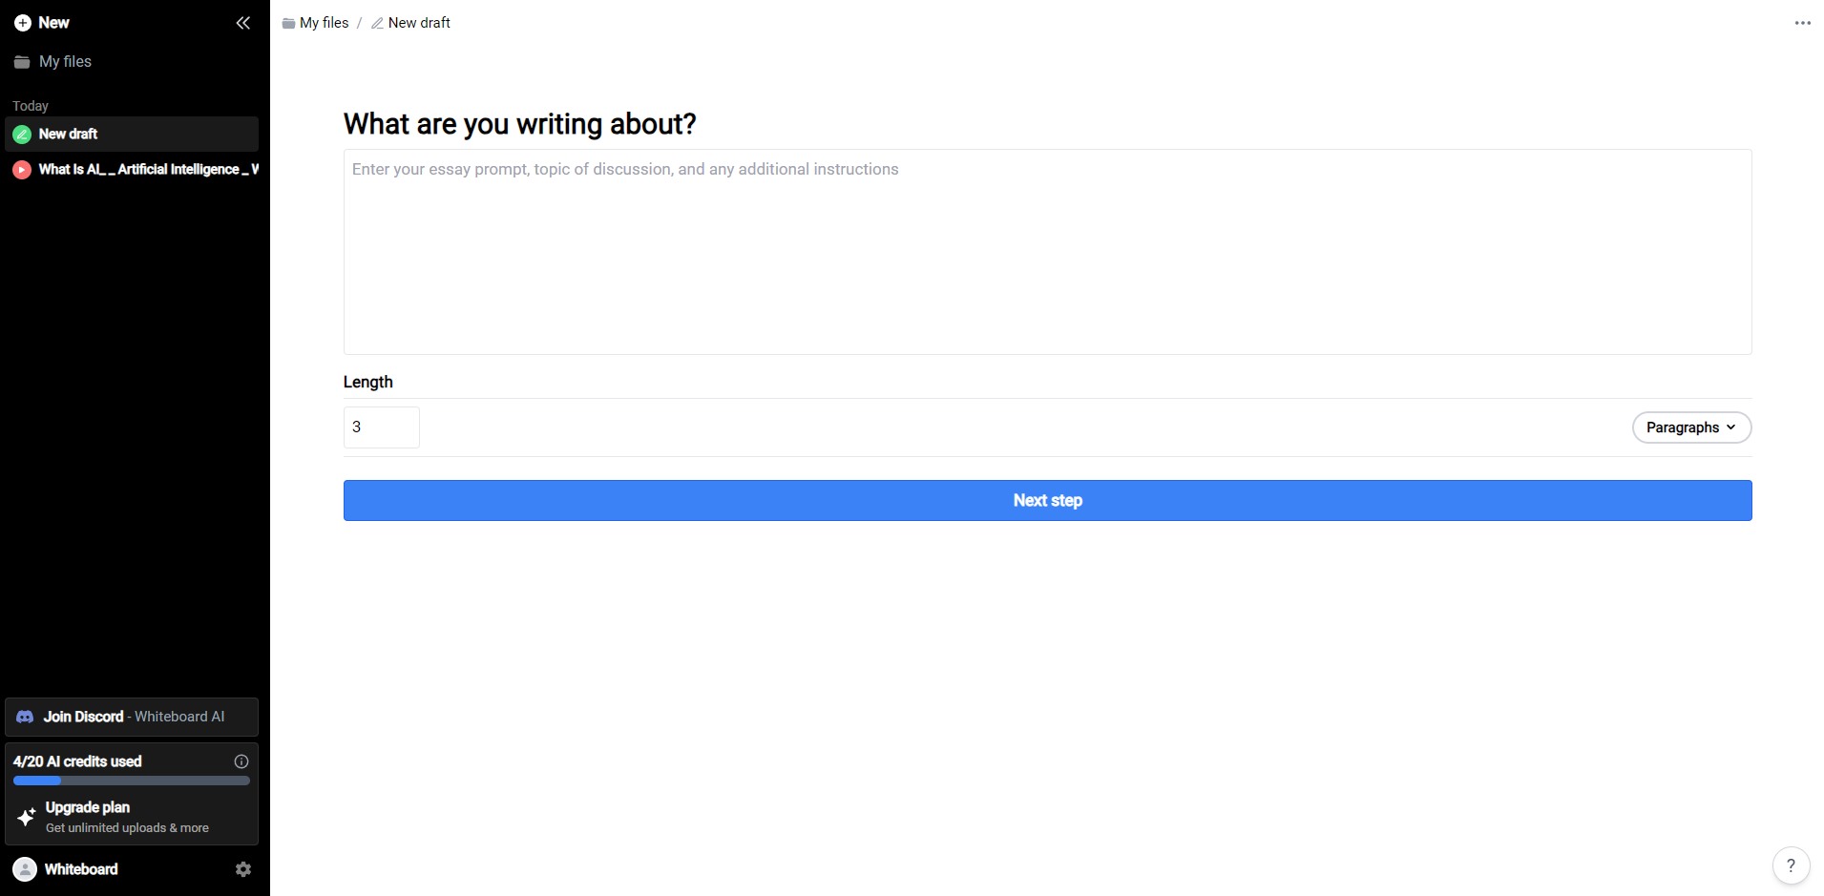1824x896 pixels.
Task: Open the three-dots more options menu
Action: pos(1802,23)
